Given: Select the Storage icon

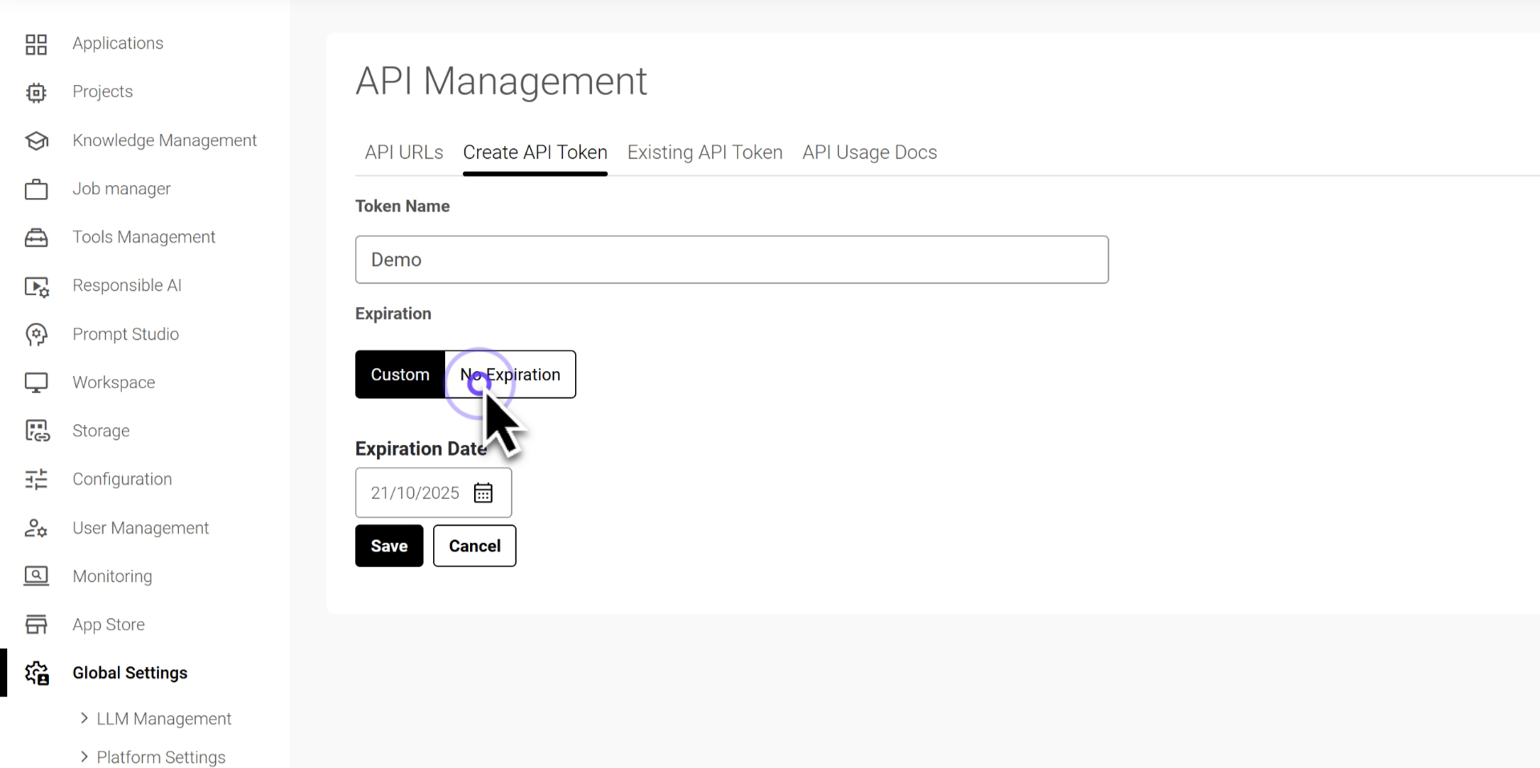Looking at the screenshot, I should point(36,430).
